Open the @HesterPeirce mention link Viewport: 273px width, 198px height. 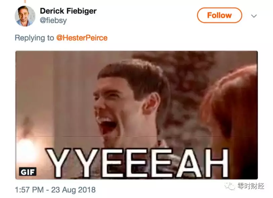(x=82, y=38)
